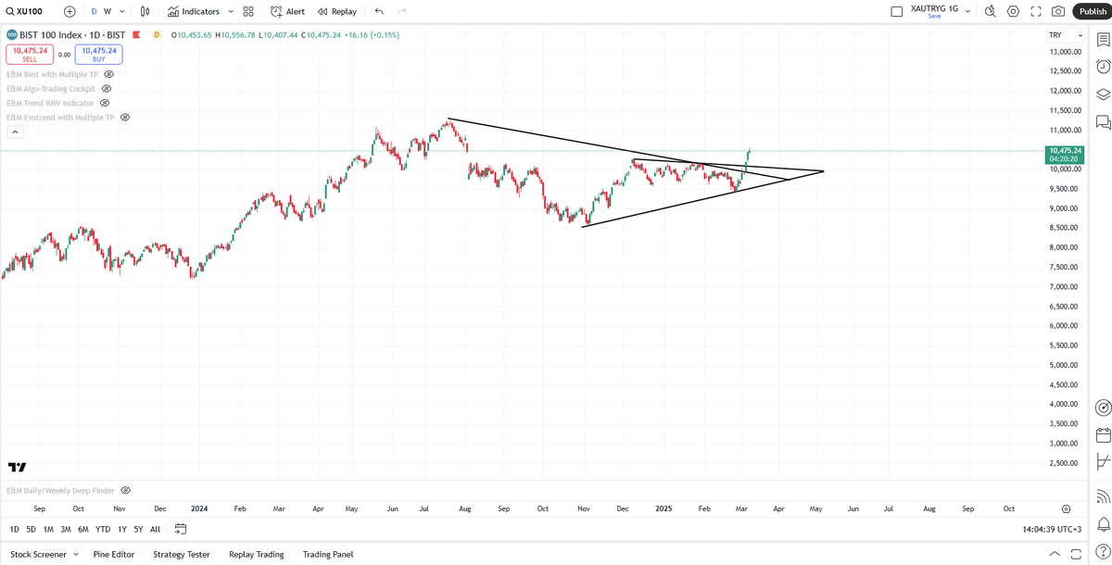Viewport: 1112px width, 565px height.
Task: Expand Indicators favorites dropdown arrow
Action: [231, 11]
